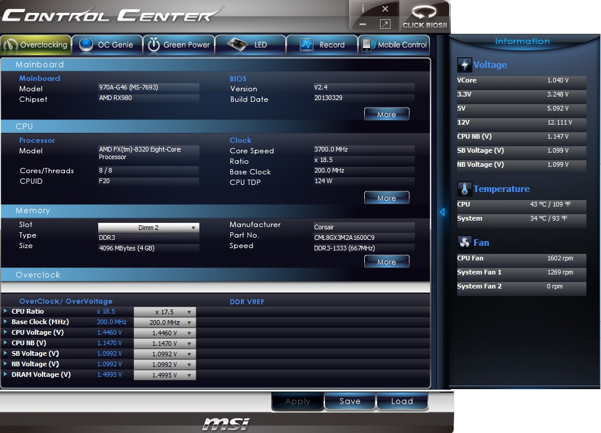601x433 pixels.
Task: Click the Overclock section header
Action: (215, 275)
